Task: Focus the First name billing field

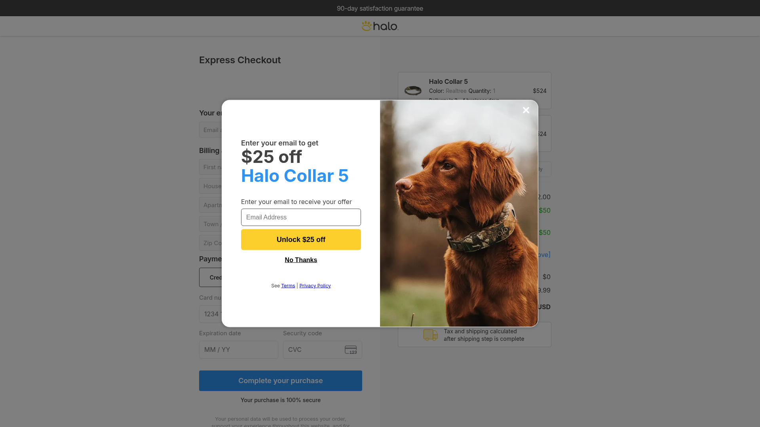Action: click(x=211, y=167)
